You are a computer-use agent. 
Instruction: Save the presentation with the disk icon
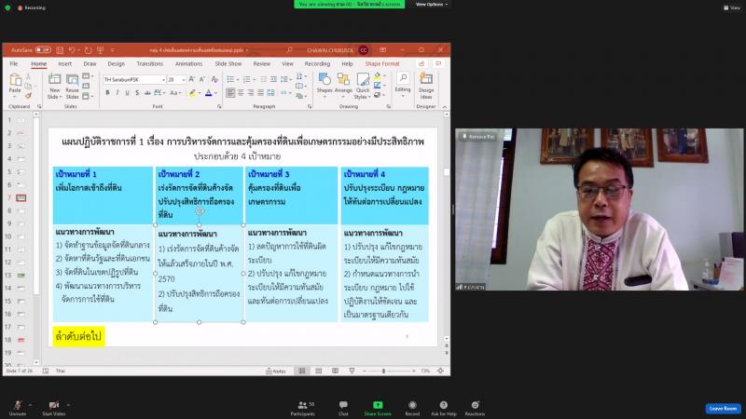60,50
